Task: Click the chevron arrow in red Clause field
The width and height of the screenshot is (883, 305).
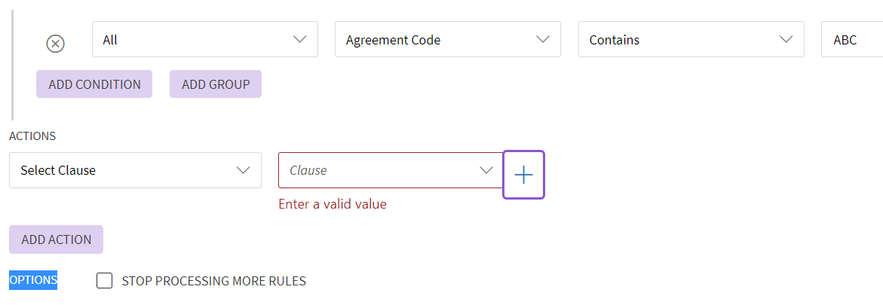Action: [x=486, y=170]
